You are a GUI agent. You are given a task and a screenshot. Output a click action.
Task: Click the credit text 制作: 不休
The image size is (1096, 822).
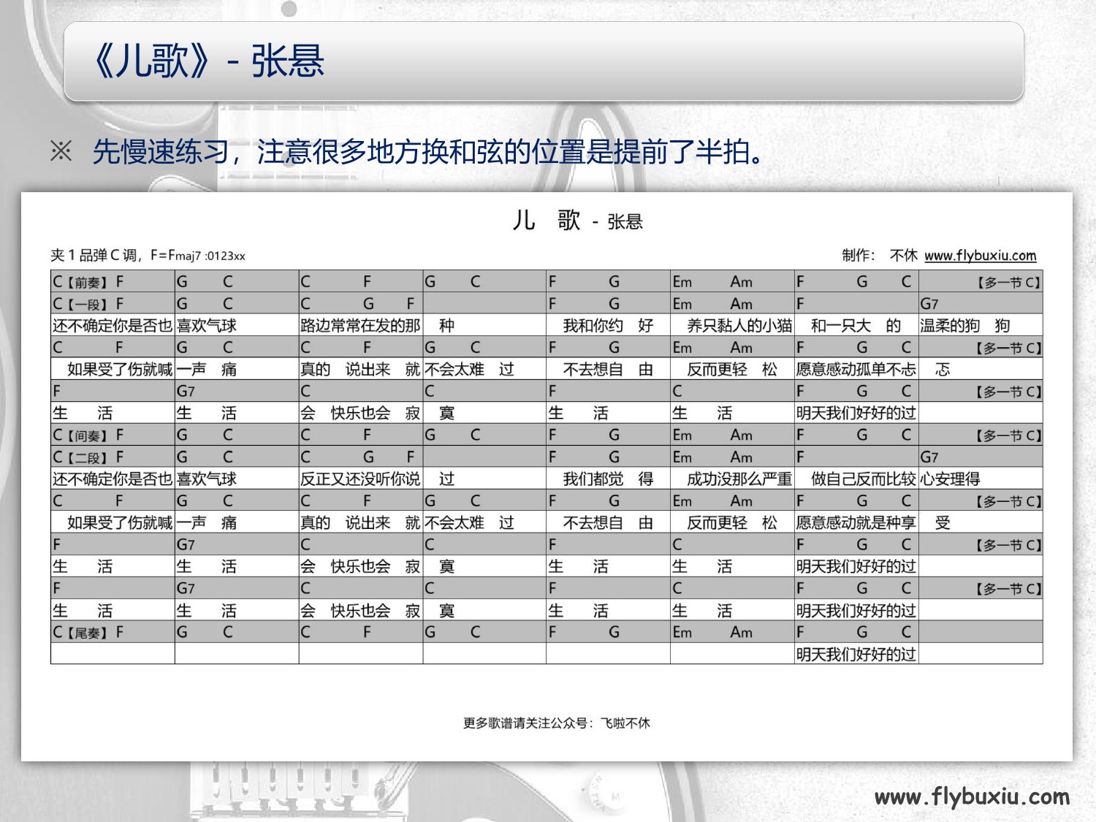(x=879, y=255)
